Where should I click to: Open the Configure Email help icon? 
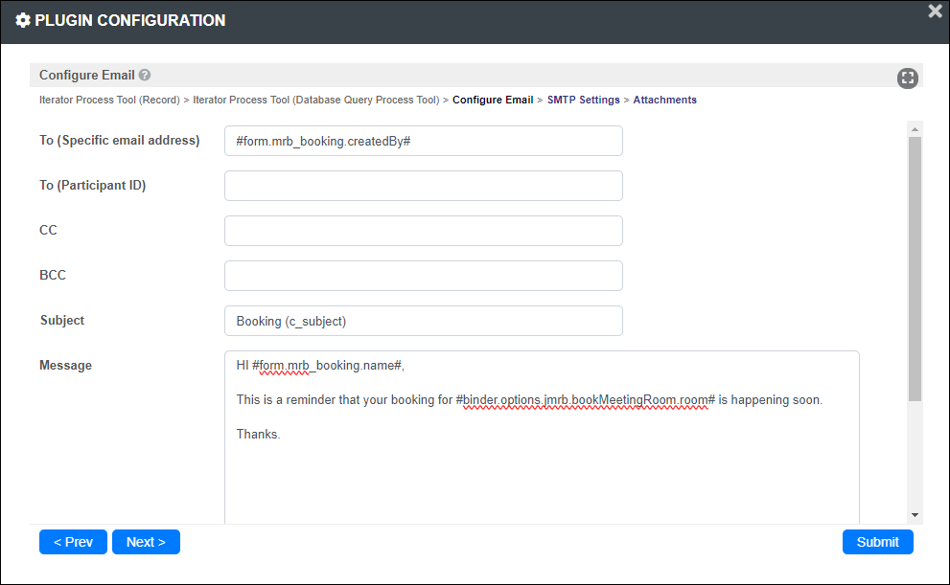144,75
